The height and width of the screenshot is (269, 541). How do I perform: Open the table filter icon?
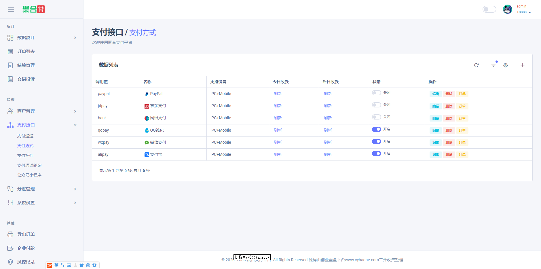coord(493,65)
